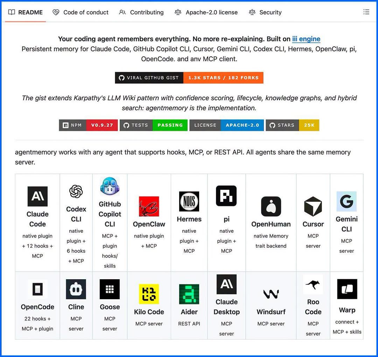Select the "OpenHuman" name text
This screenshot has height=357, width=378.
271,224
